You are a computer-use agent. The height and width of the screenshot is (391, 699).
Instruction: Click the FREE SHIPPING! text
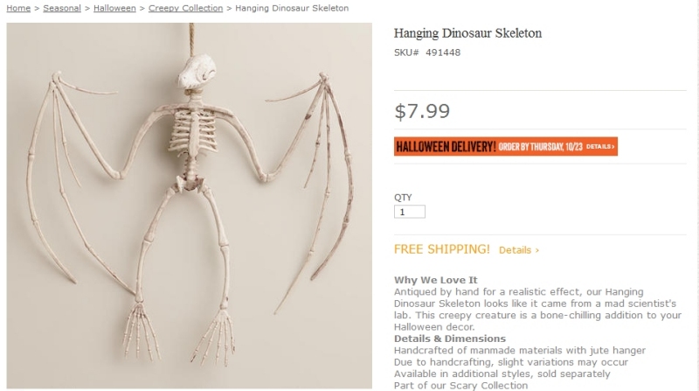(x=442, y=249)
